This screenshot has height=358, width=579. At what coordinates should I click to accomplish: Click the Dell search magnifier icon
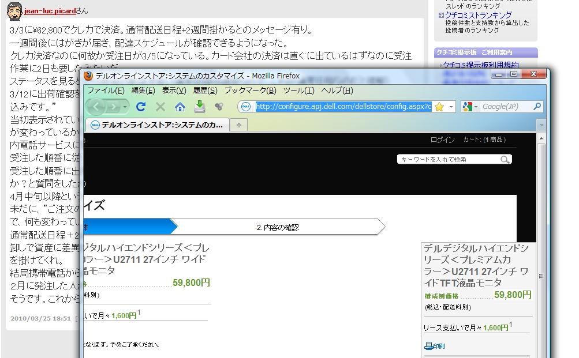505,159
